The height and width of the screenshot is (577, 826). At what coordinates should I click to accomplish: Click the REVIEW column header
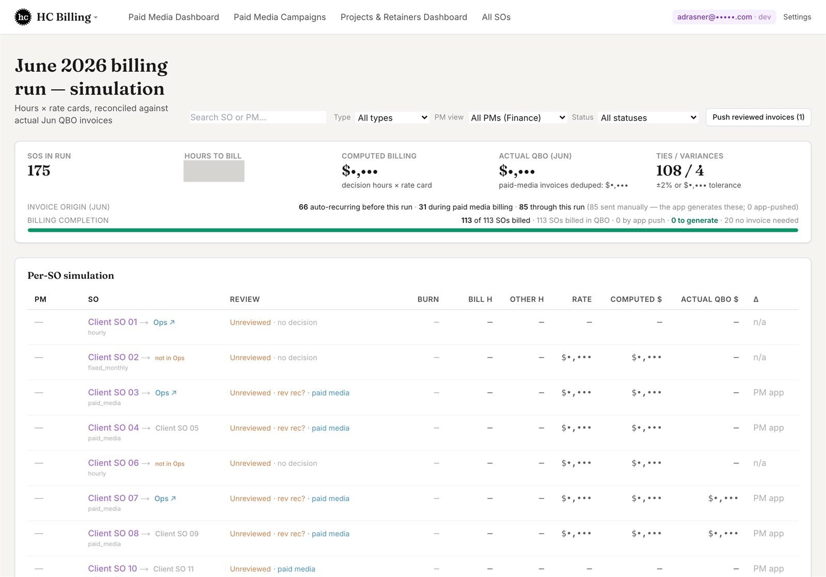coord(245,299)
